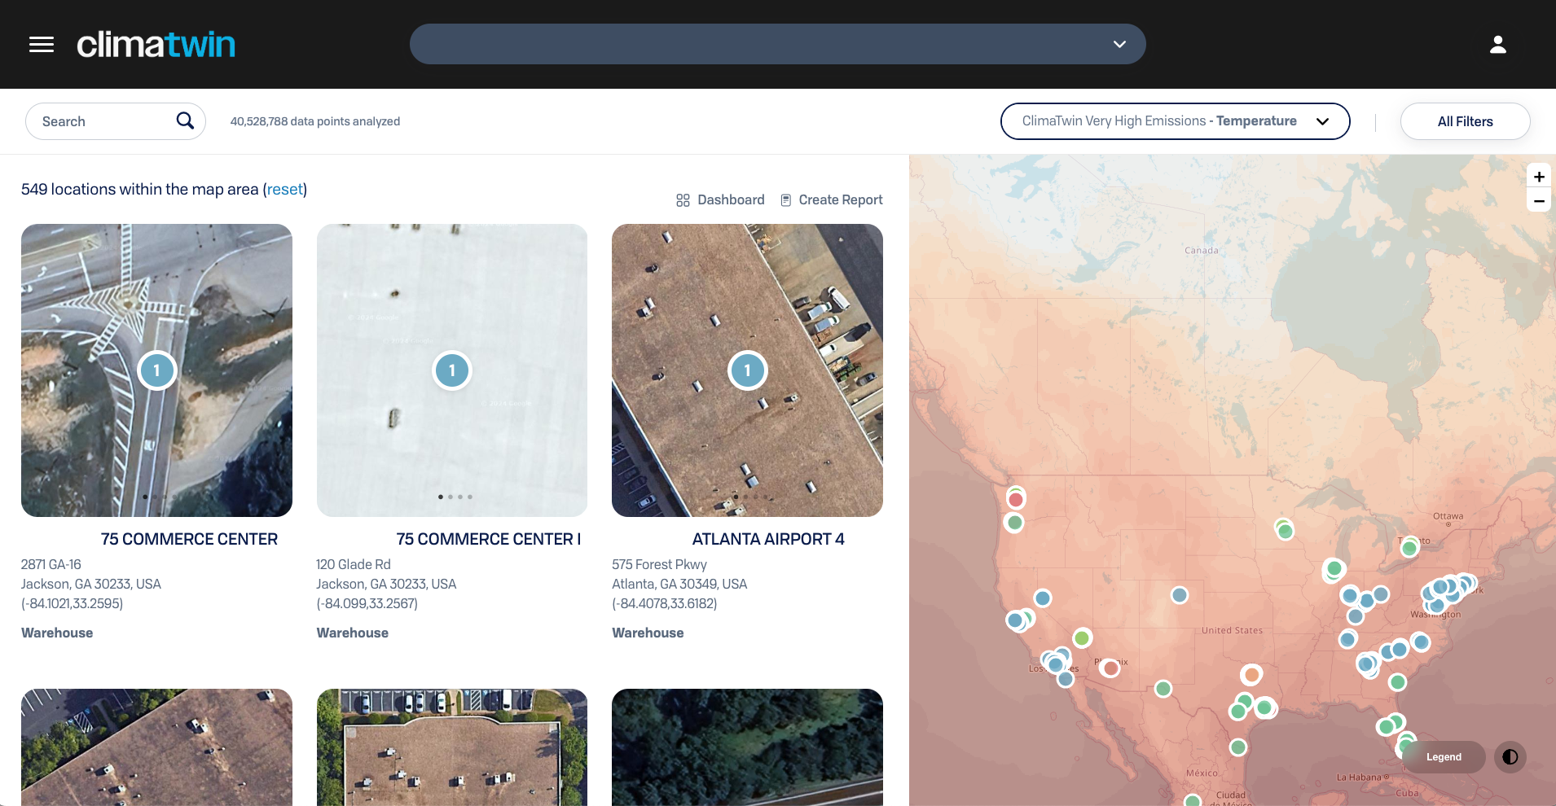
Task: Zoom in on the map
Action: click(x=1538, y=177)
